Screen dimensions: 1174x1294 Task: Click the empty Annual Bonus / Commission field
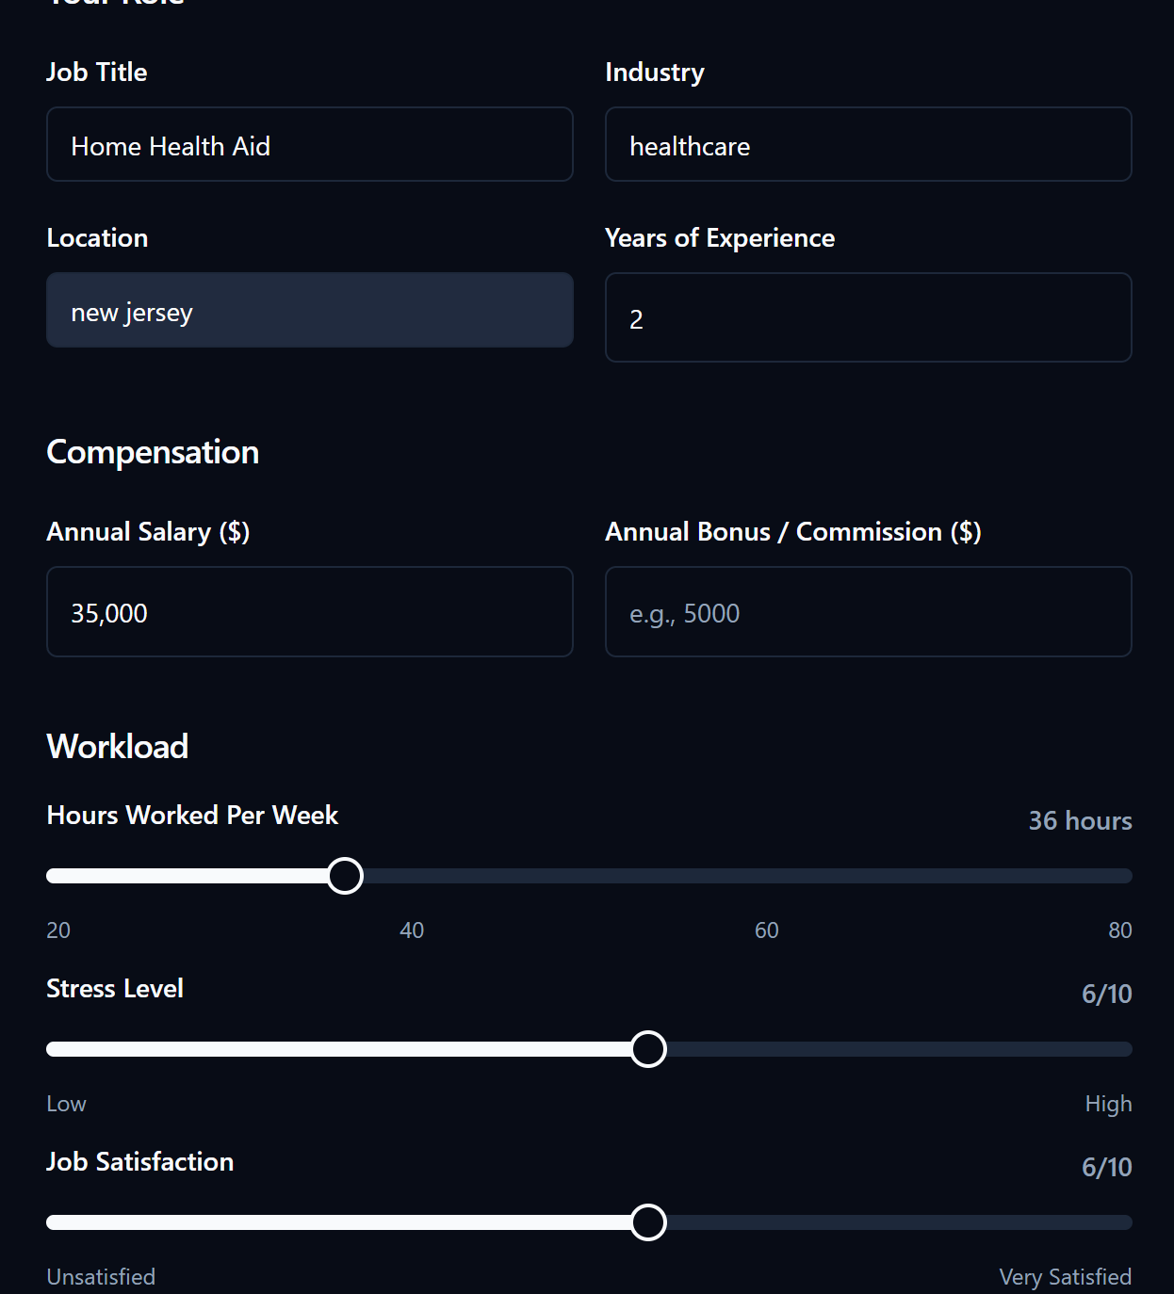tap(868, 612)
